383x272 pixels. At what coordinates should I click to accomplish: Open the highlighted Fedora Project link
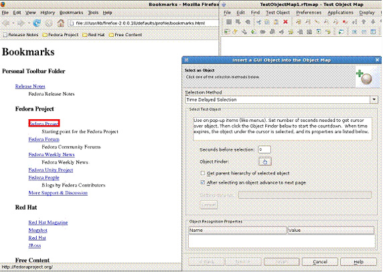tap(44, 124)
